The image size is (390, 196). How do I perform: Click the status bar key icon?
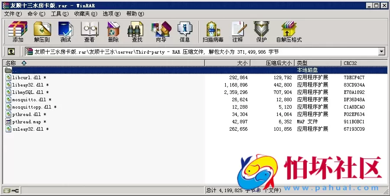[15, 191]
